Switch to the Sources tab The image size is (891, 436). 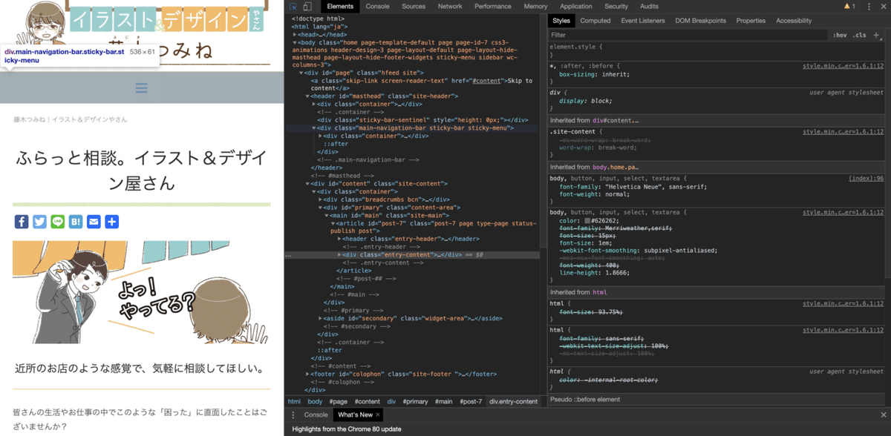pos(414,7)
